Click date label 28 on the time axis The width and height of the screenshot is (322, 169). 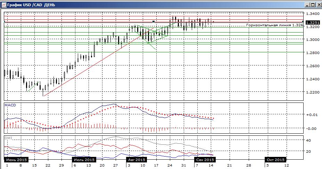(x=248, y=165)
